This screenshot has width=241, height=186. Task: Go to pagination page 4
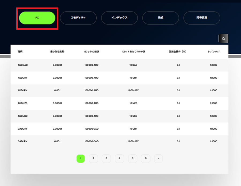[119, 159]
